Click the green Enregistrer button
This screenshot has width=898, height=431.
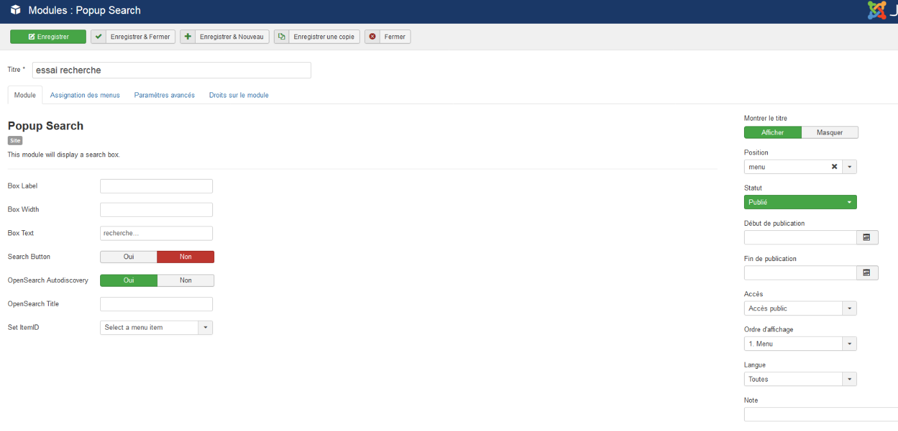[48, 37]
